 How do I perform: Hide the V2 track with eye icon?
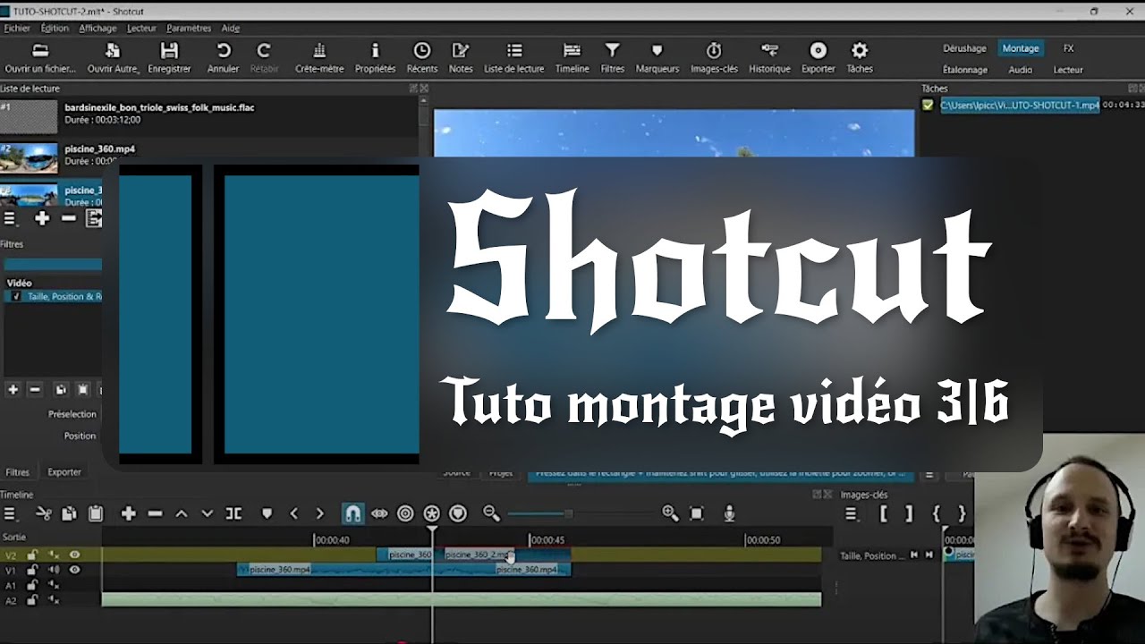click(75, 555)
